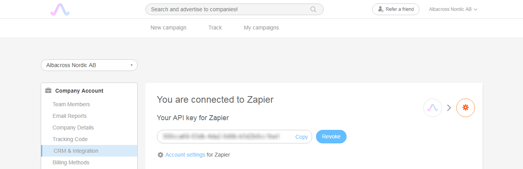Expand the Albacross Nordic AB company selector
The image size is (523, 169).
pos(89,65)
